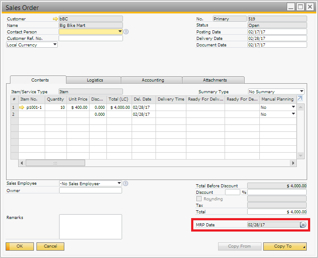
Task: Switch to the Logistics tab
Action: click(x=93, y=80)
